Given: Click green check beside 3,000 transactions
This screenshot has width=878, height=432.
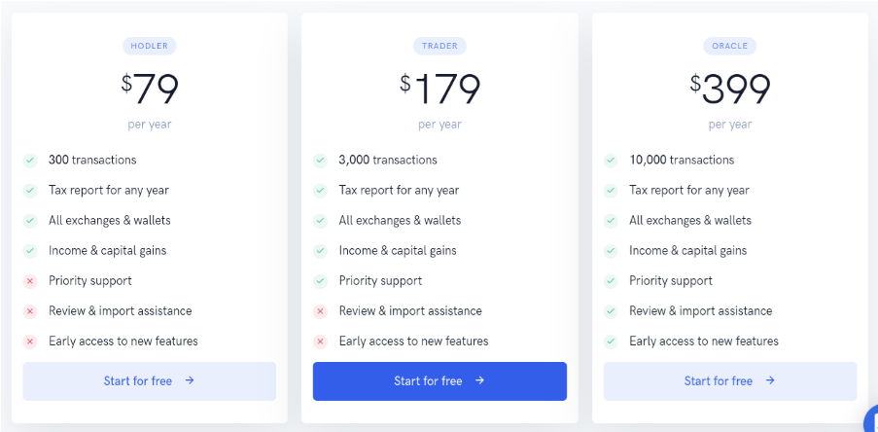Looking at the screenshot, I should [x=320, y=161].
